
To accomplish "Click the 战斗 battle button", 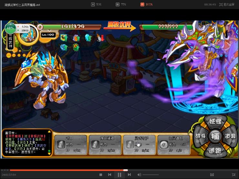I will (200, 136).
